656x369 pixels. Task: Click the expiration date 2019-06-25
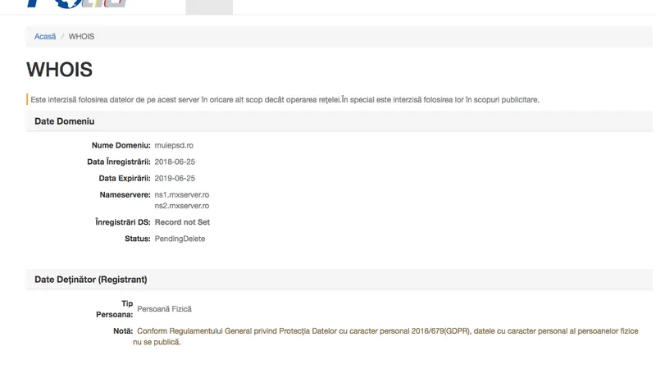click(175, 178)
